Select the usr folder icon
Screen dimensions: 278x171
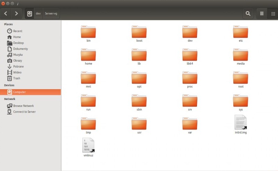click(139, 123)
